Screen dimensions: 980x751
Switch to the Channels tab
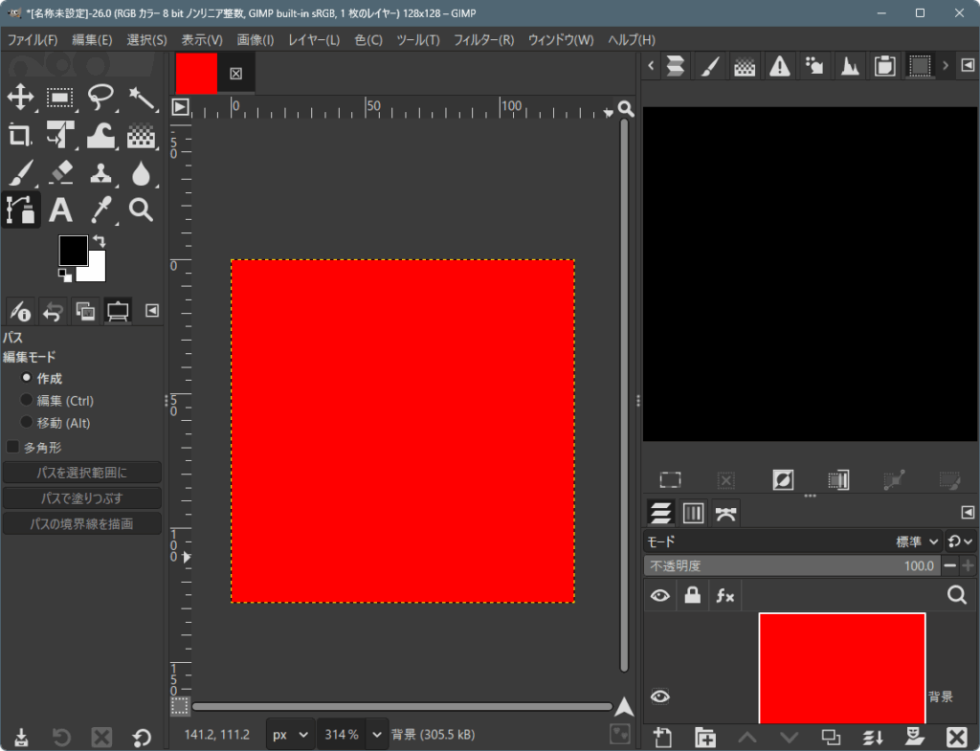693,513
